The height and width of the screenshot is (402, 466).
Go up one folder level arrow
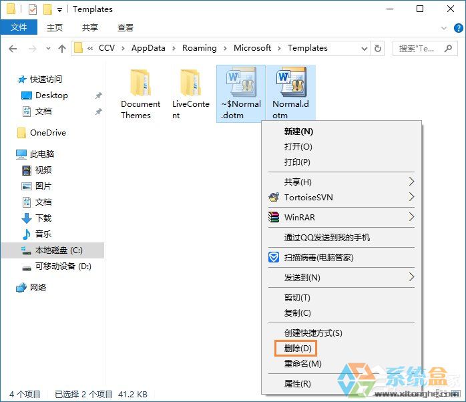pos(62,49)
